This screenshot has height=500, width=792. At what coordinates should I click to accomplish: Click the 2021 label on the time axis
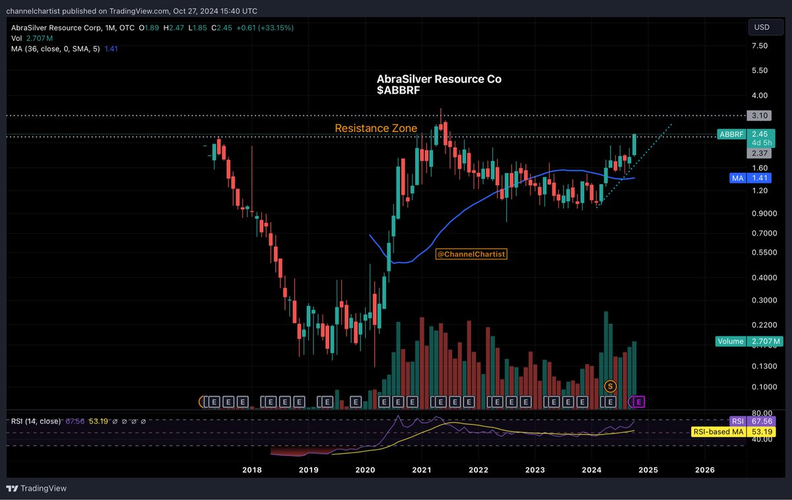422,470
